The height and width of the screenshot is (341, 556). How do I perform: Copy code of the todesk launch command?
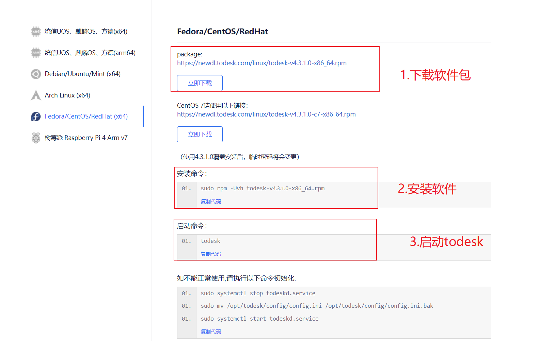click(x=211, y=254)
